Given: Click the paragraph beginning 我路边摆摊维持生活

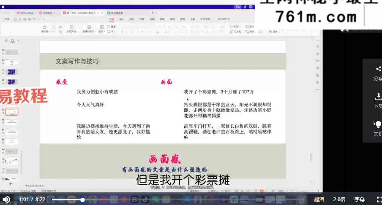Looking at the screenshot, I should [113, 132].
